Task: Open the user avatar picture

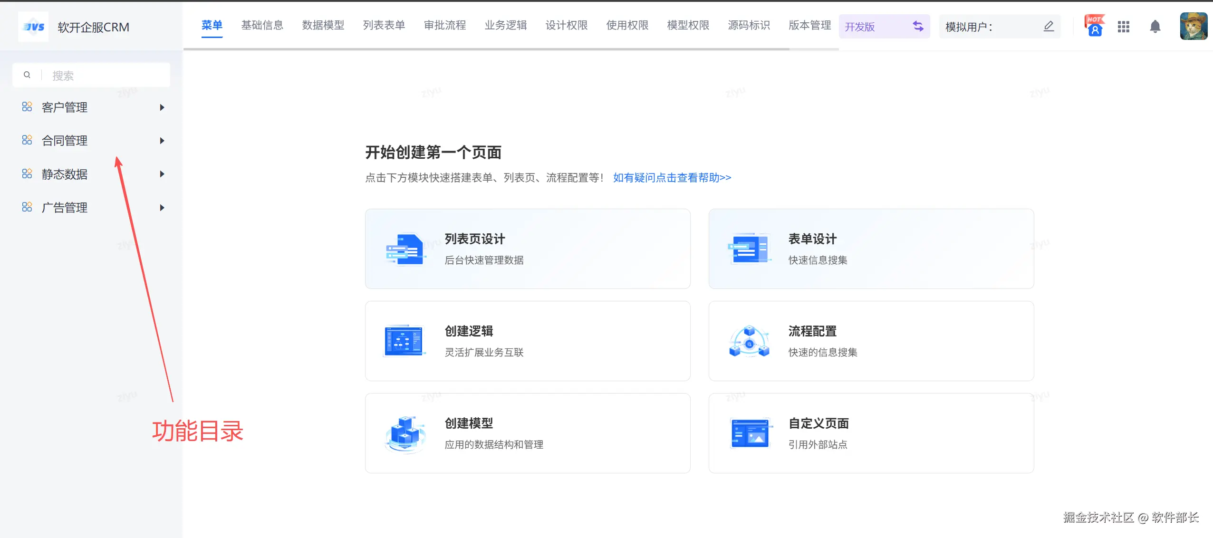Action: (1194, 27)
